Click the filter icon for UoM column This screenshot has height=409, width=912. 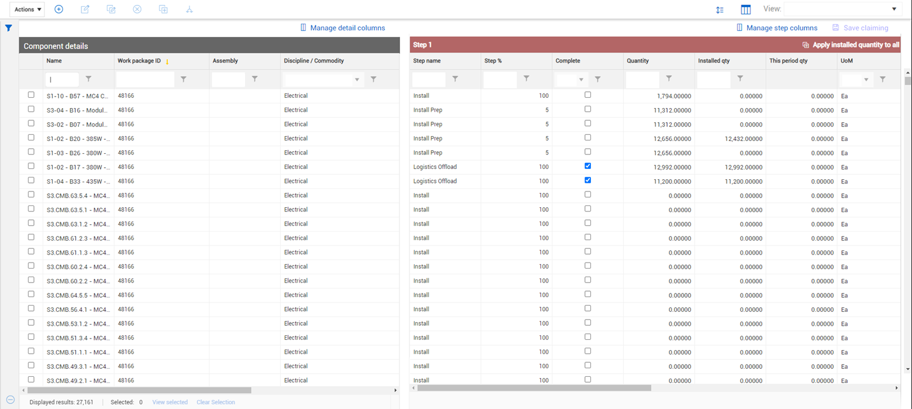[x=883, y=79]
